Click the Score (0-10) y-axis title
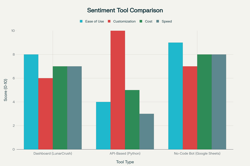 [6, 90]
